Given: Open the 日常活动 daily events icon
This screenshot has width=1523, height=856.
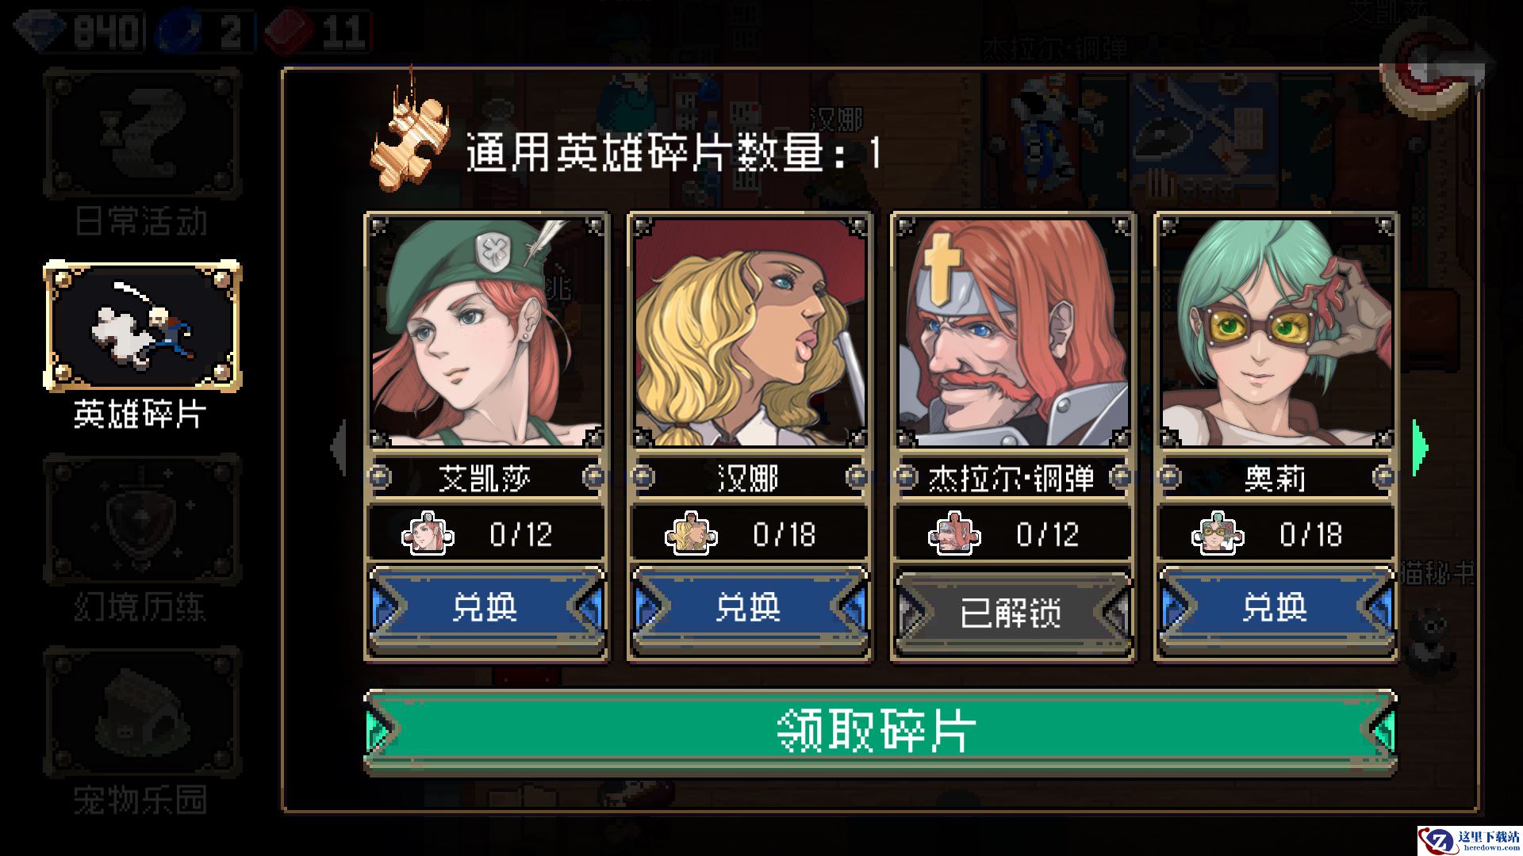Looking at the screenshot, I should [x=142, y=133].
